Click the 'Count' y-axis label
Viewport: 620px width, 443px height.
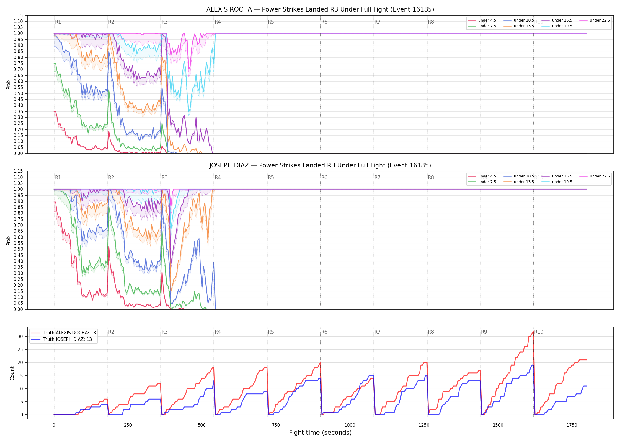click(x=12, y=373)
